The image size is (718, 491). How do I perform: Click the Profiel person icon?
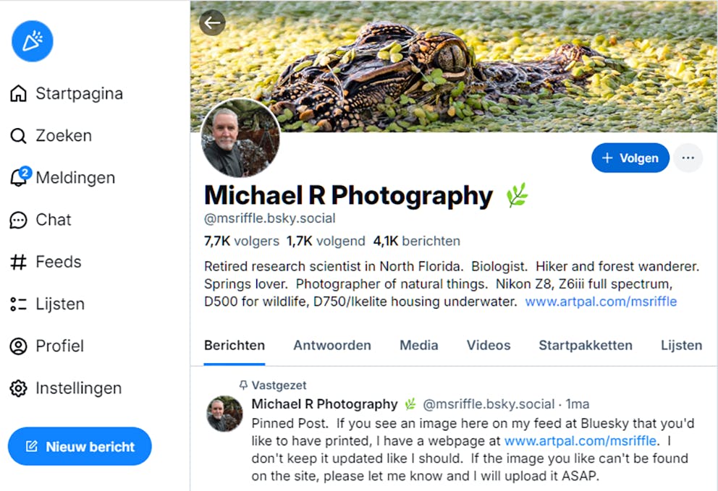point(18,346)
